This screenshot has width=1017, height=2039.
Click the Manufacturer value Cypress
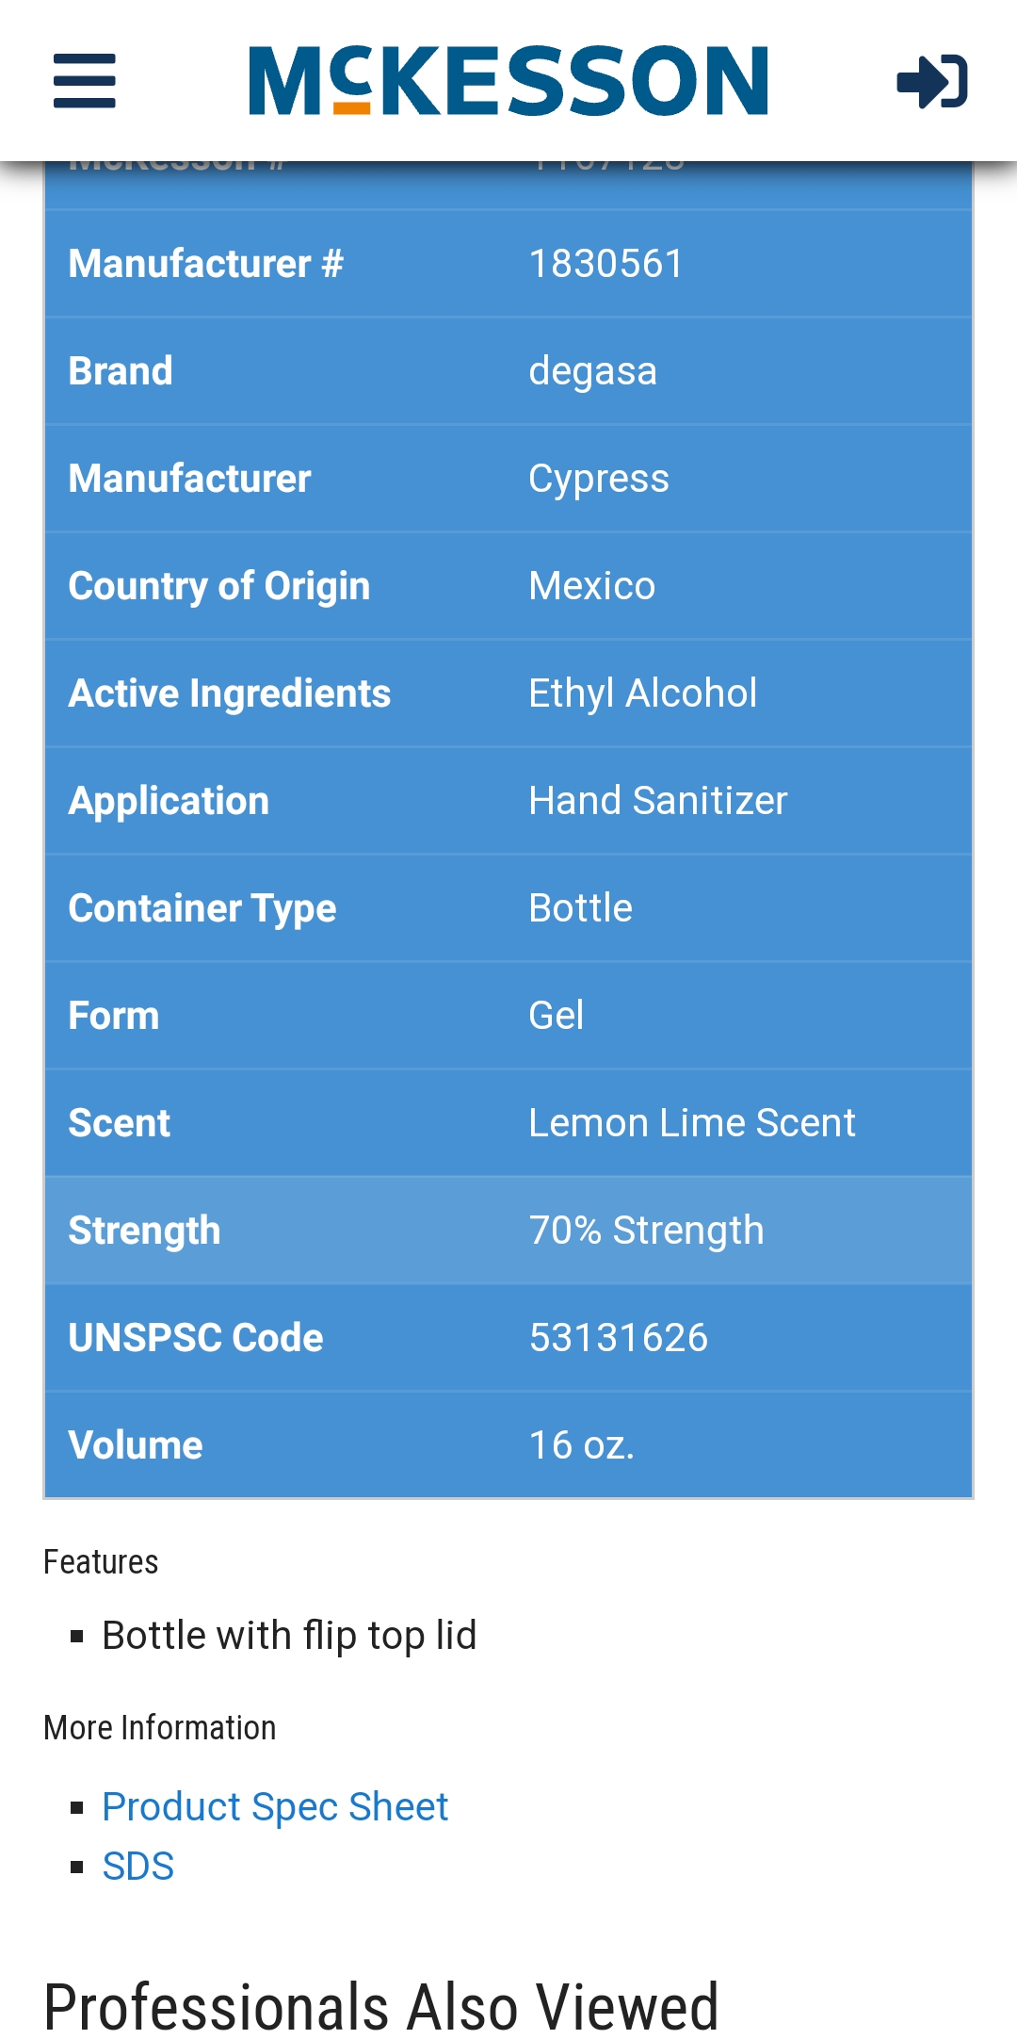(599, 479)
